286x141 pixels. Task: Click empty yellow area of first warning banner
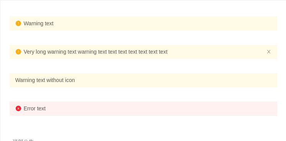click(x=164, y=23)
